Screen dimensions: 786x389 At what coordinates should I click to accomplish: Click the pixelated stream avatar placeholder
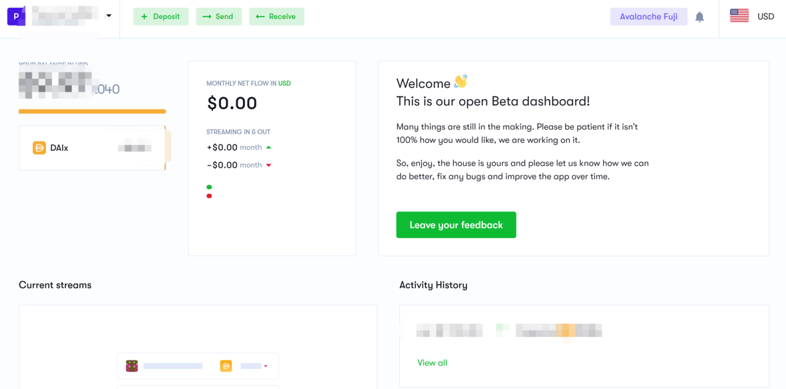click(x=132, y=366)
